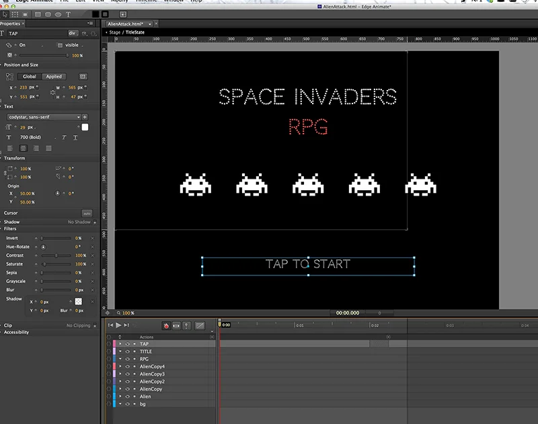Open the overflow visible dropdown
538x424 pixels.
(x=73, y=45)
